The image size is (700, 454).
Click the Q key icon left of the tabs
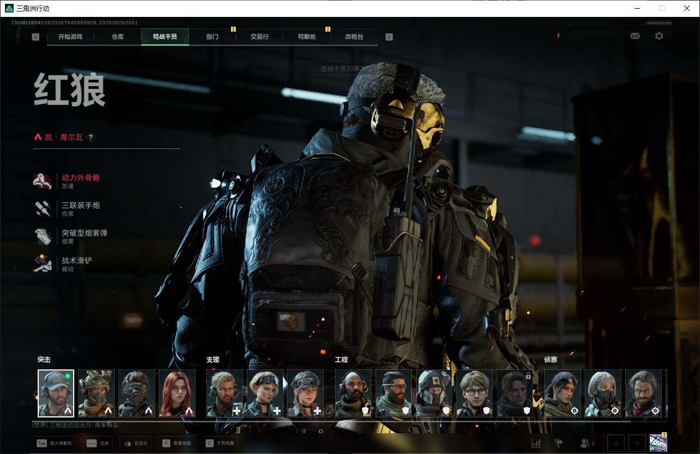(35, 37)
